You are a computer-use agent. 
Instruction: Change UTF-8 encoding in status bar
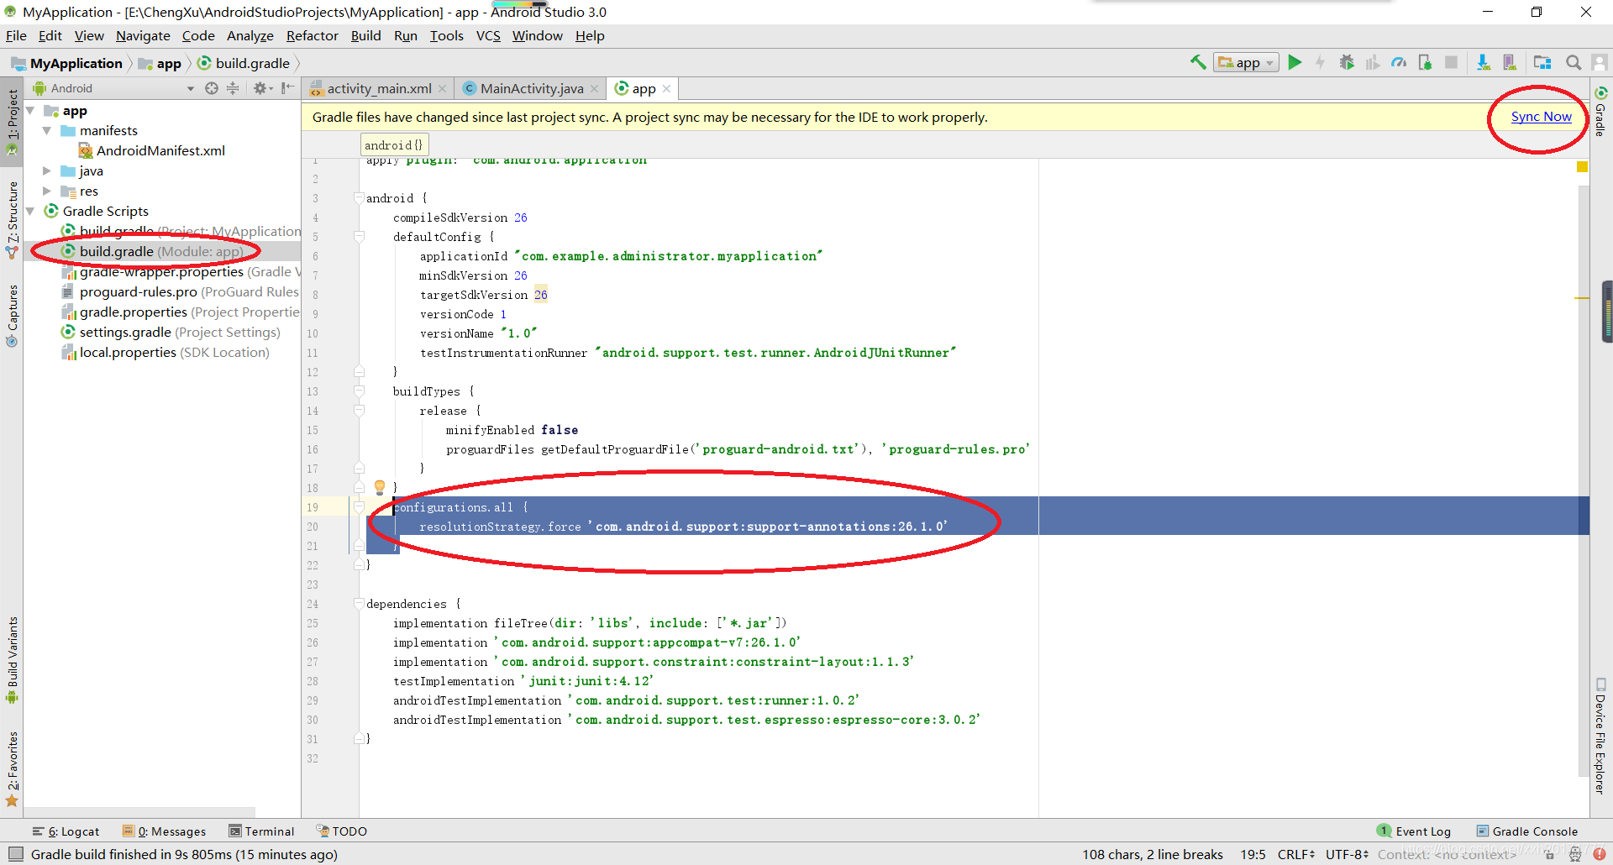1347,854
